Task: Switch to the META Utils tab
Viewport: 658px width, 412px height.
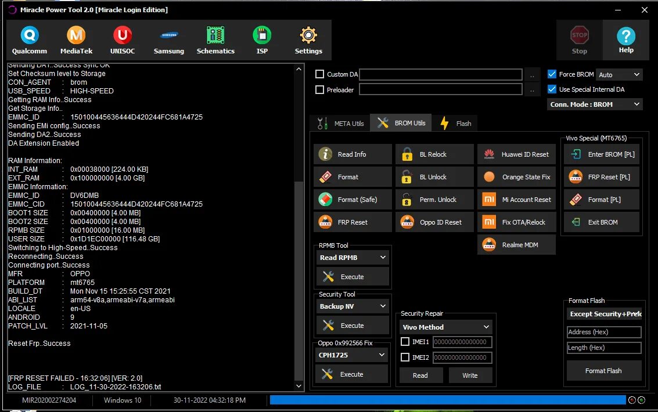Action: coord(340,124)
